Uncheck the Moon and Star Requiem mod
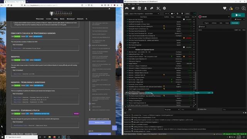This screenshot has height=139, width=247. tap(127, 20)
